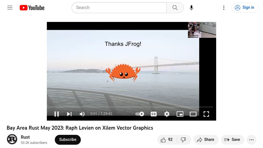This screenshot has width=263, height=148.
Task: Dislike this video
Action: coord(184,140)
